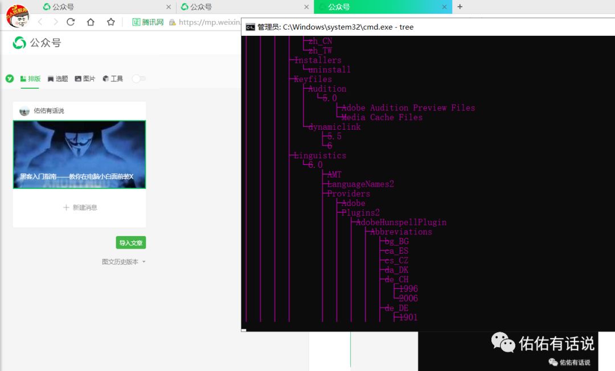The width and height of the screenshot is (615, 371).
Task: Expand the 图文历史版本 dropdown
Action: (124, 262)
